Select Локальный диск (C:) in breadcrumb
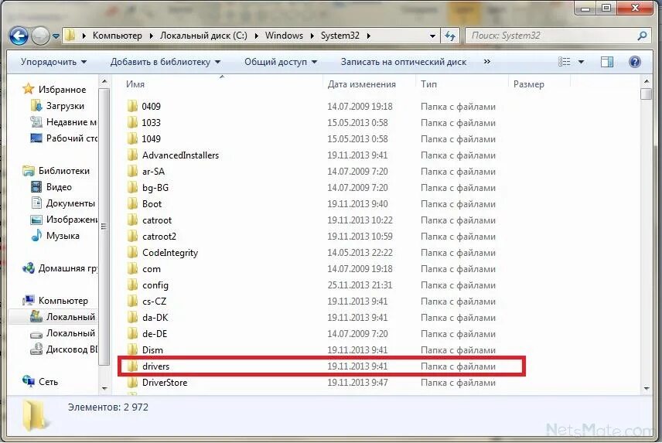Image resolution: width=662 pixels, height=443 pixels. pyautogui.click(x=203, y=36)
